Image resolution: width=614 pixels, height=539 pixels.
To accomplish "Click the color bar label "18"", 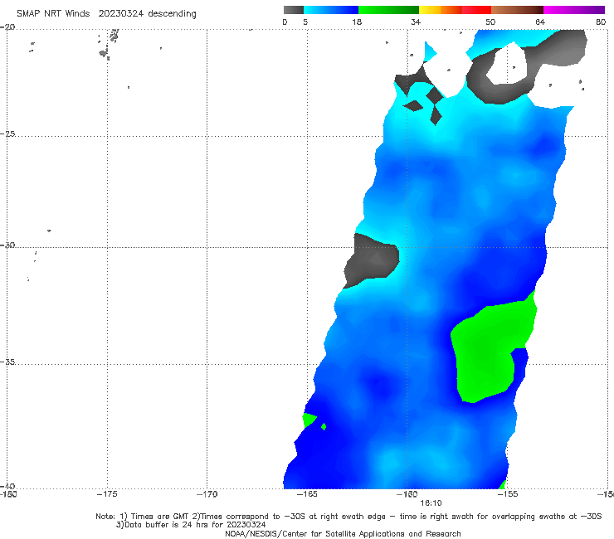I will 357,22.
